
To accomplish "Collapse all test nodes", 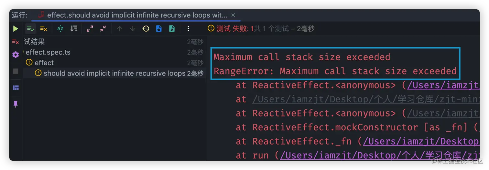I will [103, 29].
